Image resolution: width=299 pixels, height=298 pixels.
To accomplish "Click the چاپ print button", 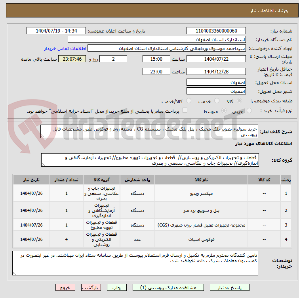I will pos(117,287).
